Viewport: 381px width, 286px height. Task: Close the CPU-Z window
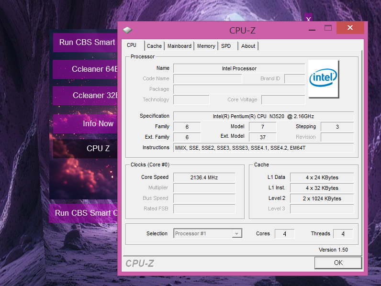tap(350, 28)
